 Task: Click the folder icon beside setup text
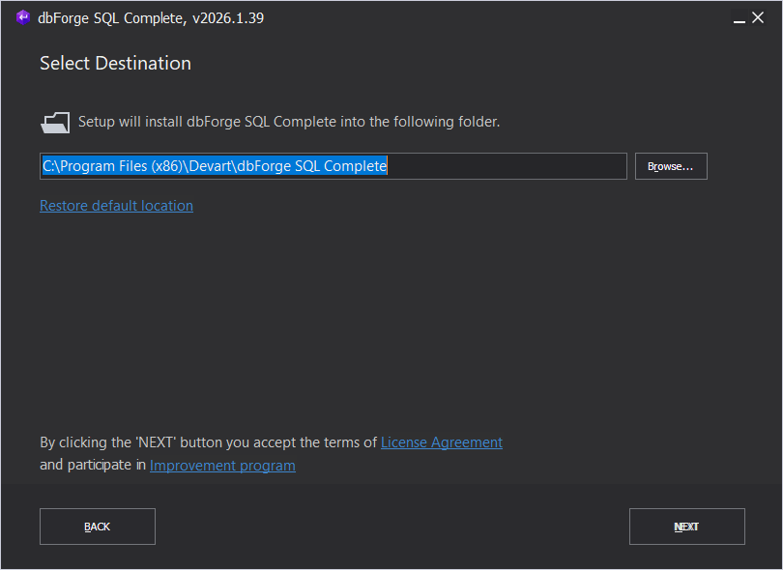pyautogui.click(x=55, y=123)
